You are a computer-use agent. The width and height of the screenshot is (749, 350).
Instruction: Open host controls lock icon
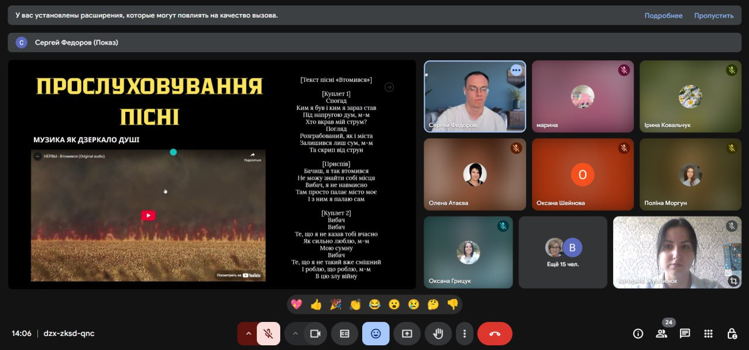tap(731, 334)
